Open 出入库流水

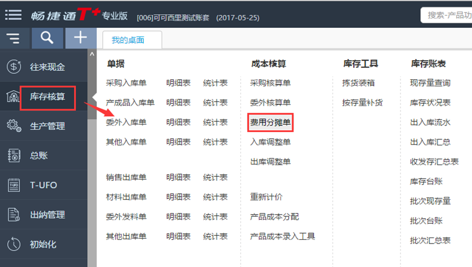[x=430, y=122]
